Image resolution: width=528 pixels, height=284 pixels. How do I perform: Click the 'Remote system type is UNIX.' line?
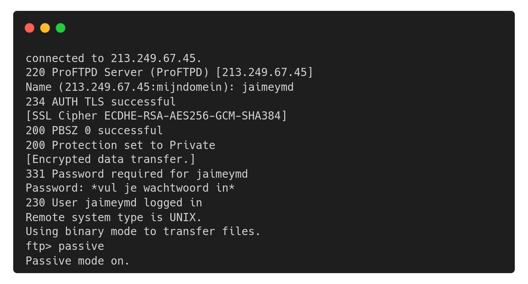tap(114, 217)
